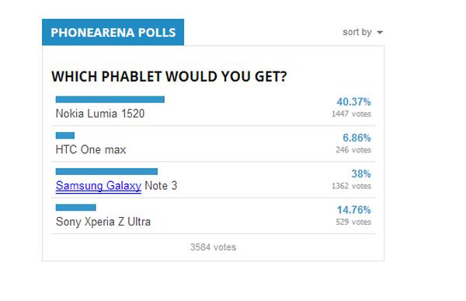Open the Samsung Galaxy link

[99, 186]
